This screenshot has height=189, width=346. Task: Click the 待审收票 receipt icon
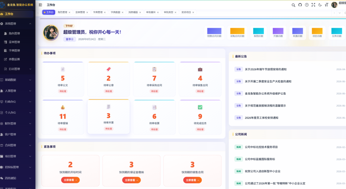(154, 107)
